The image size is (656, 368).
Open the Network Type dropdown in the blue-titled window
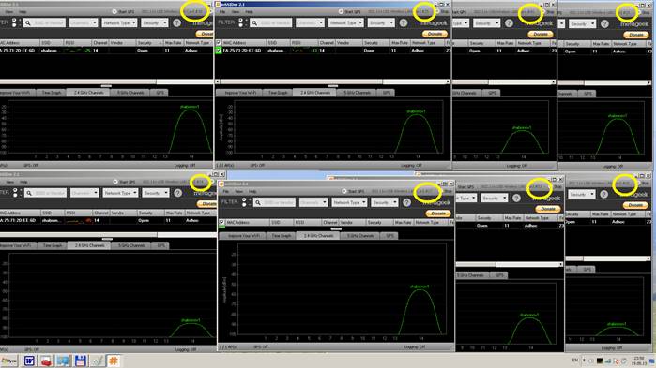coord(345,23)
